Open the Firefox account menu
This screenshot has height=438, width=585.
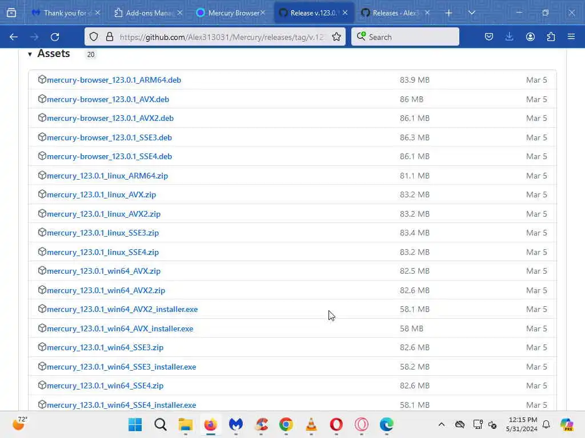tap(530, 36)
